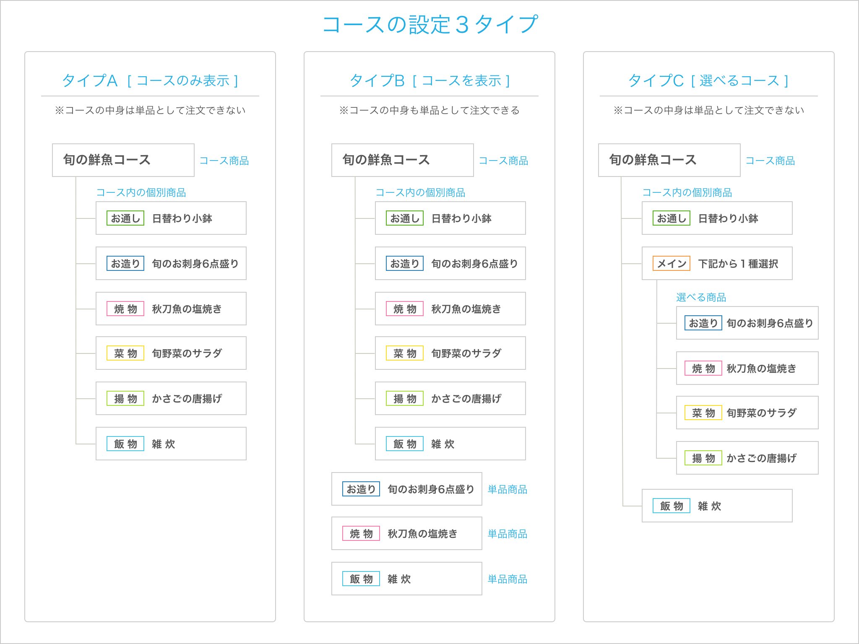859x644 pixels.
Task: Select 旬のお刺身6点盛り course item in Type B
Action: [x=450, y=263]
